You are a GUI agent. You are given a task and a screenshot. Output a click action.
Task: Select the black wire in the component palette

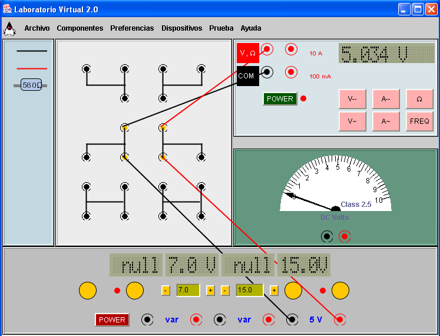tap(32, 51)
